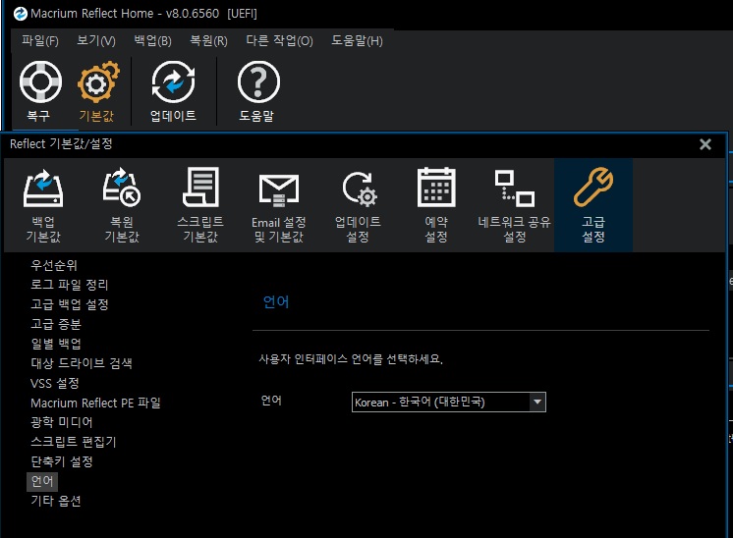Select 고급 백업 설정 entry

(69, 304)
